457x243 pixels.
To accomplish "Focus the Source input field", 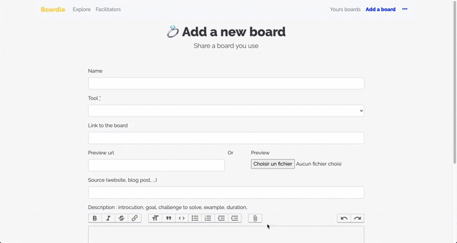I will (x=226, y=193).
